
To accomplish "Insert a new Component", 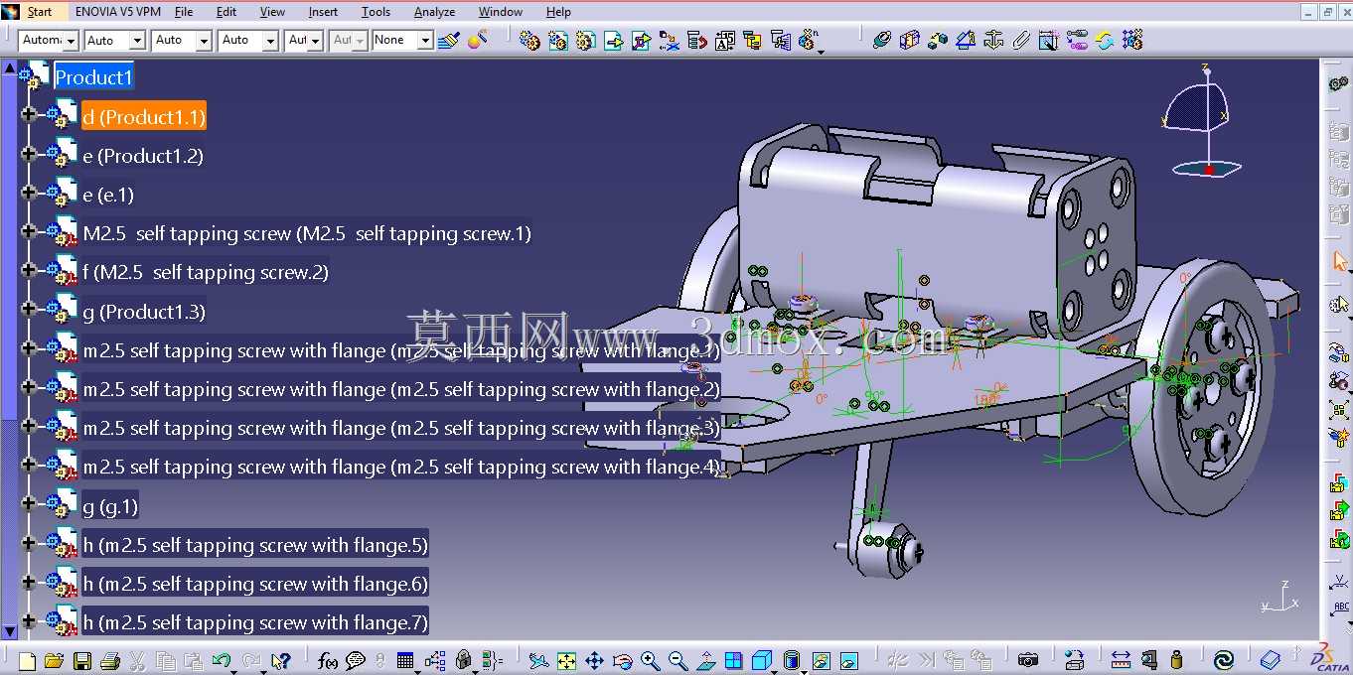I will [529, 40].
